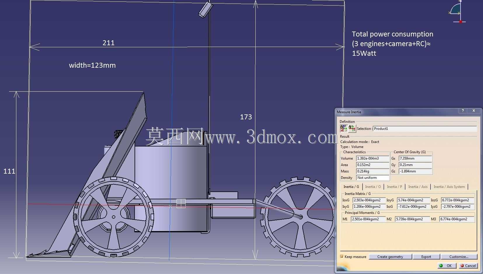The image size is (483, 274).
Task: Click the M1 principal moment field
Action: coord(368,219)
